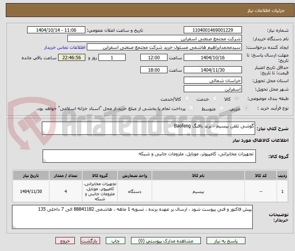295x251 pixels.
Task: Click the delivery province field خراسان شمالی
Action: [x=212, y=81]
